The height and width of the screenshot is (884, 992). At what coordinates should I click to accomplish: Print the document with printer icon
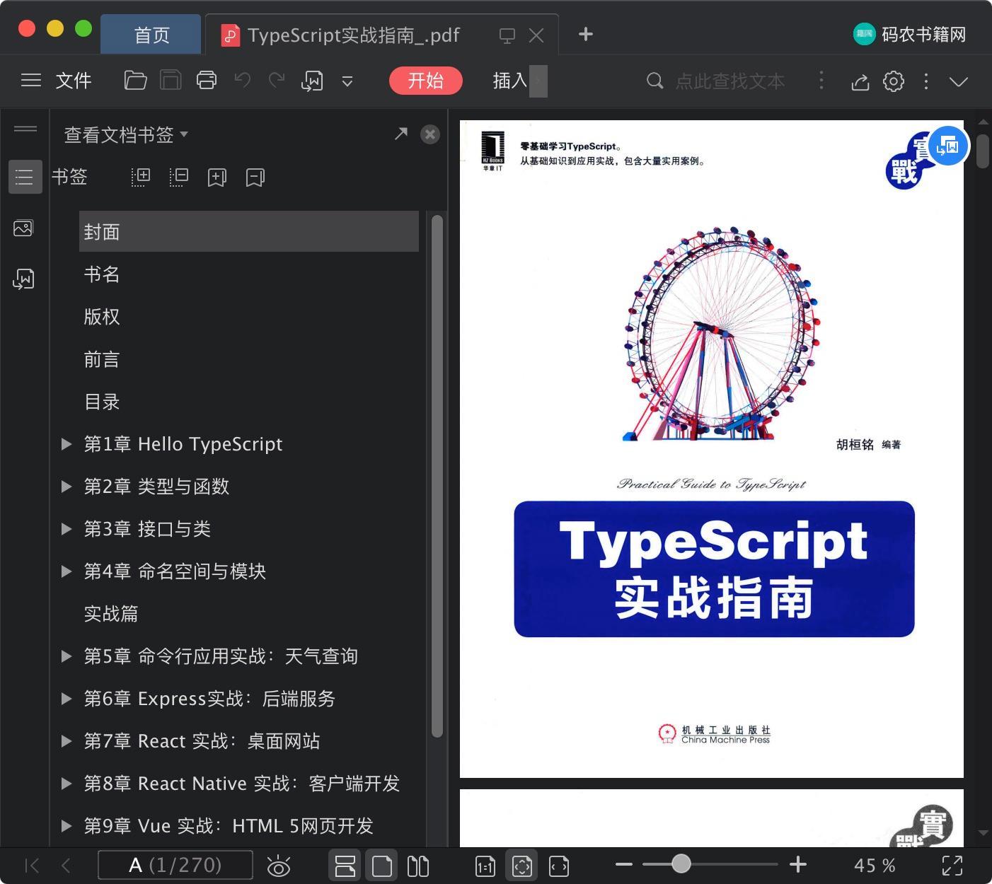[x=206, y=81]
